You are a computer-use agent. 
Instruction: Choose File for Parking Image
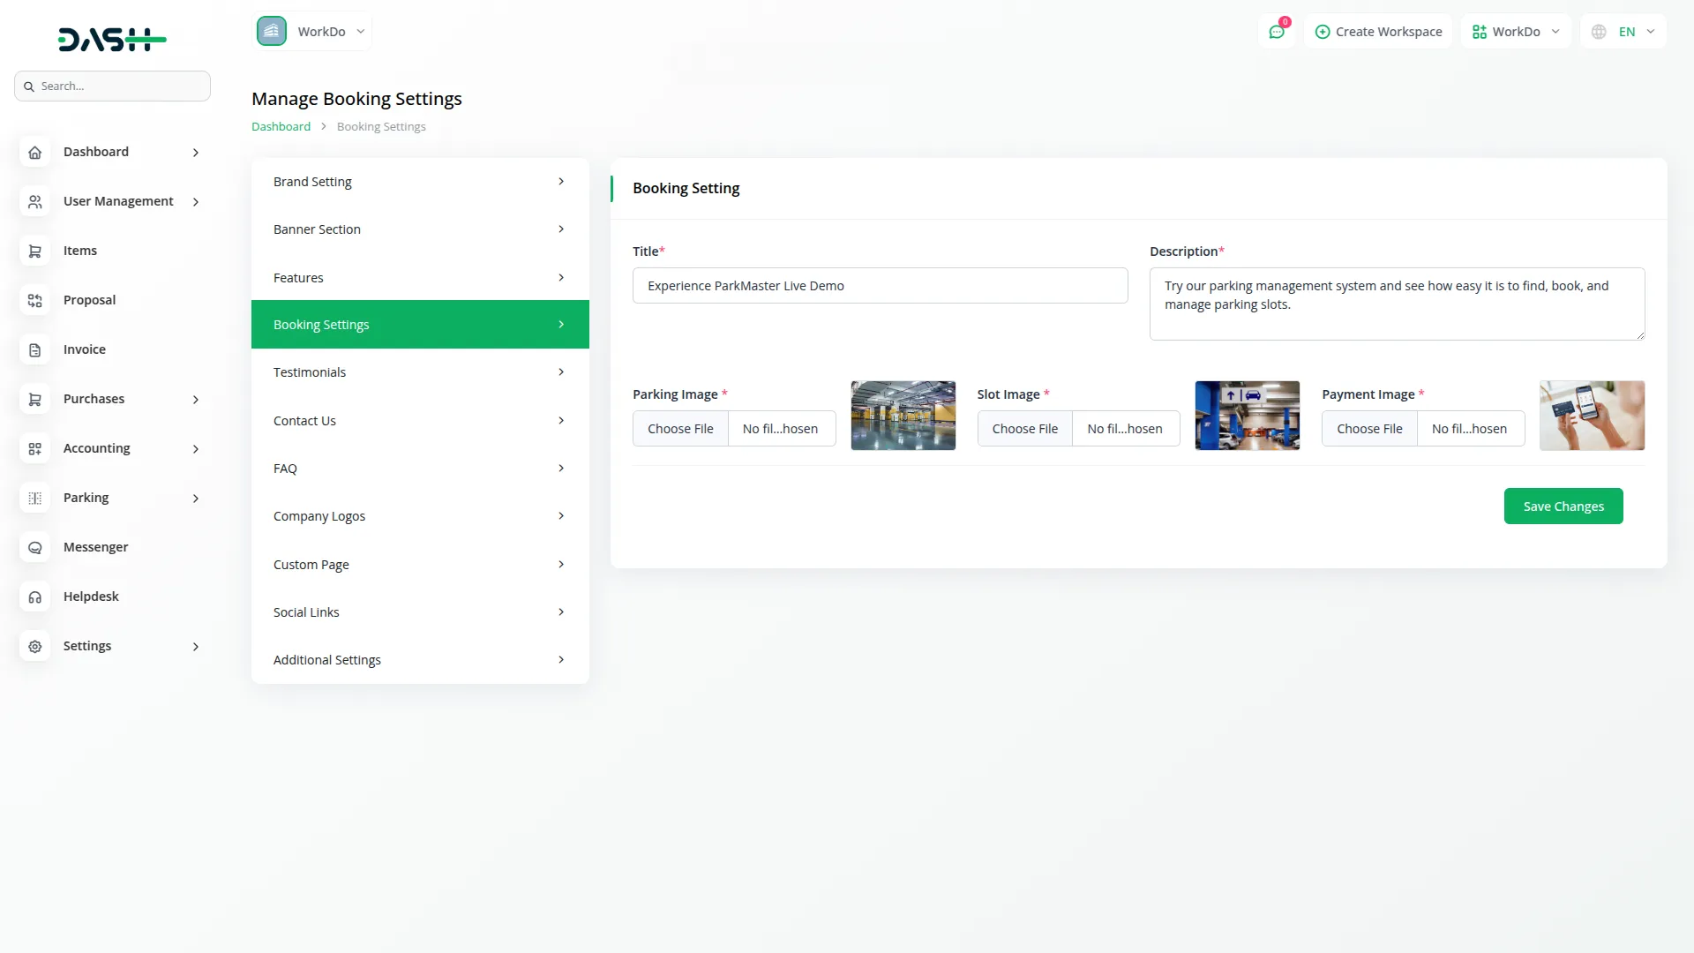[x=680, y=429]
